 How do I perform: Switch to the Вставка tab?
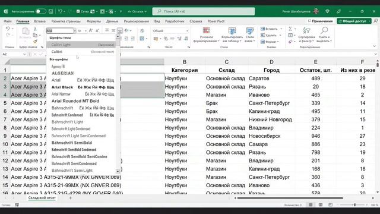(40, 21)
